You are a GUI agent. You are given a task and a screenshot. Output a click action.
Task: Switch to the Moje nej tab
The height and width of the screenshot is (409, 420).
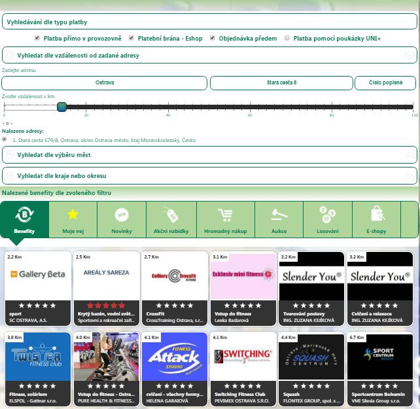click(x=73, y=220)
